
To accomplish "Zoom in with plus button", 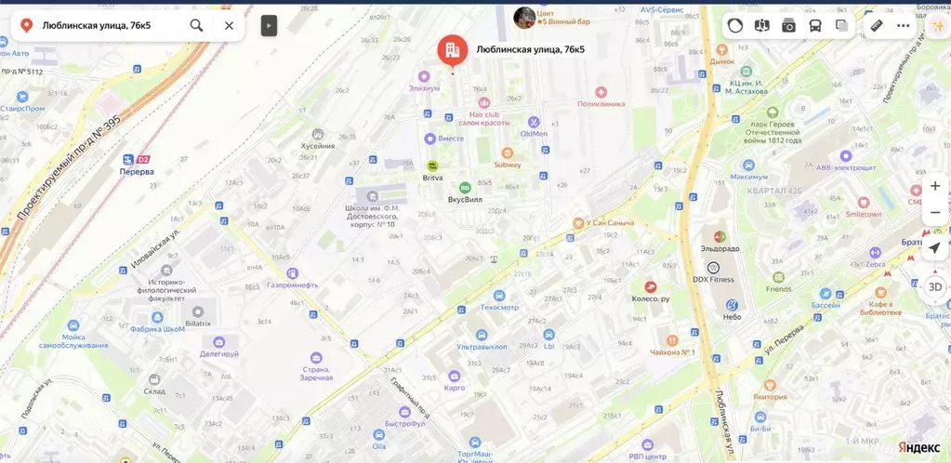I will point(935,186).
